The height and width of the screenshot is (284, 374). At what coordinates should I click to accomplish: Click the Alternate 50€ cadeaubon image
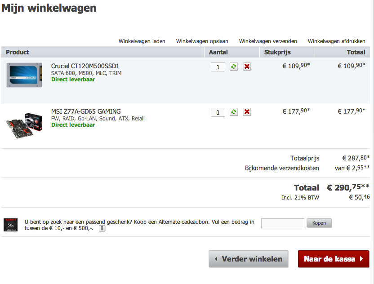(x=10, y=225)
